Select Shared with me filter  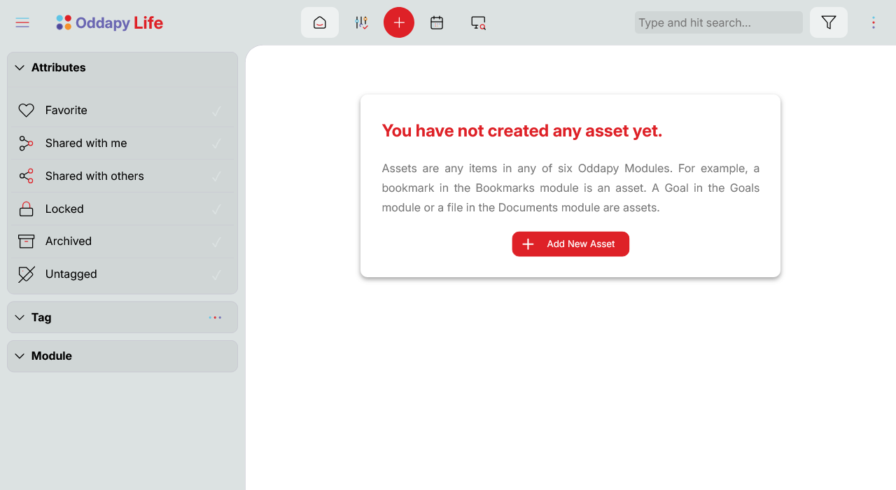(x=86, y=143)
